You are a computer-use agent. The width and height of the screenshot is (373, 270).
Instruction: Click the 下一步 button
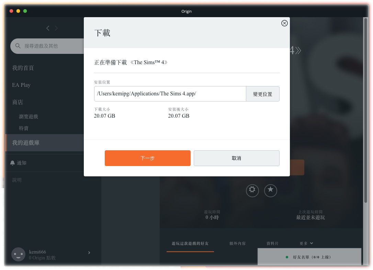147,158
